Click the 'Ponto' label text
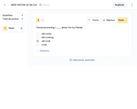This screenshot has height=109, width=137. pyautogui.click(x=96, y=20)
